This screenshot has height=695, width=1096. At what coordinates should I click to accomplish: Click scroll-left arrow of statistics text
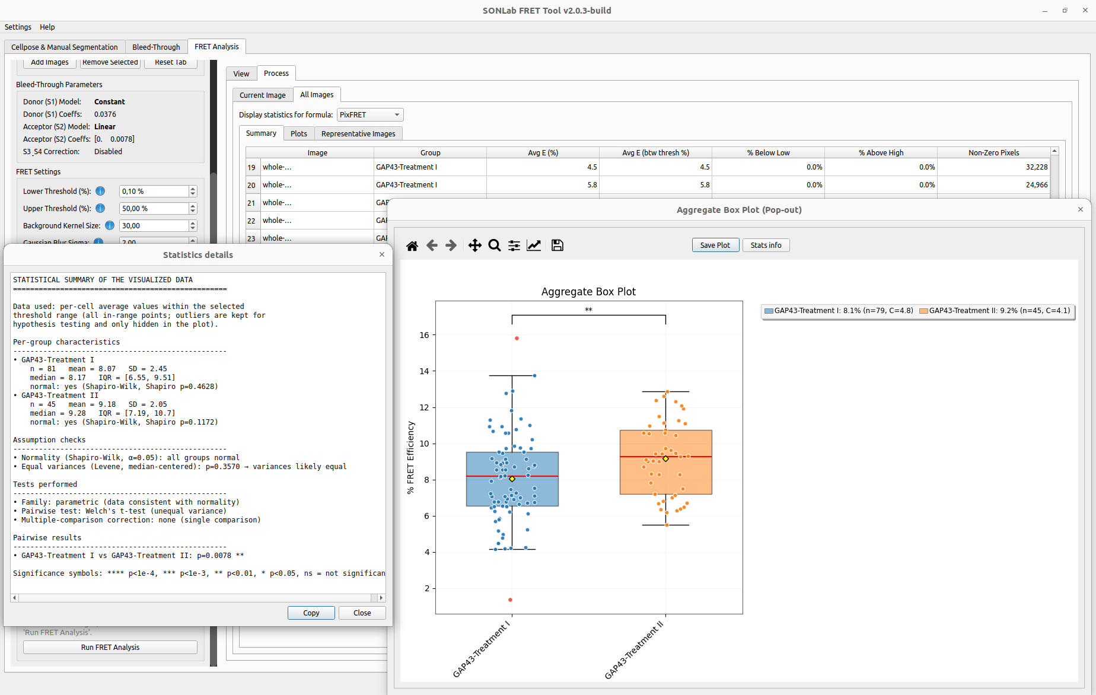tap(14, 598)
